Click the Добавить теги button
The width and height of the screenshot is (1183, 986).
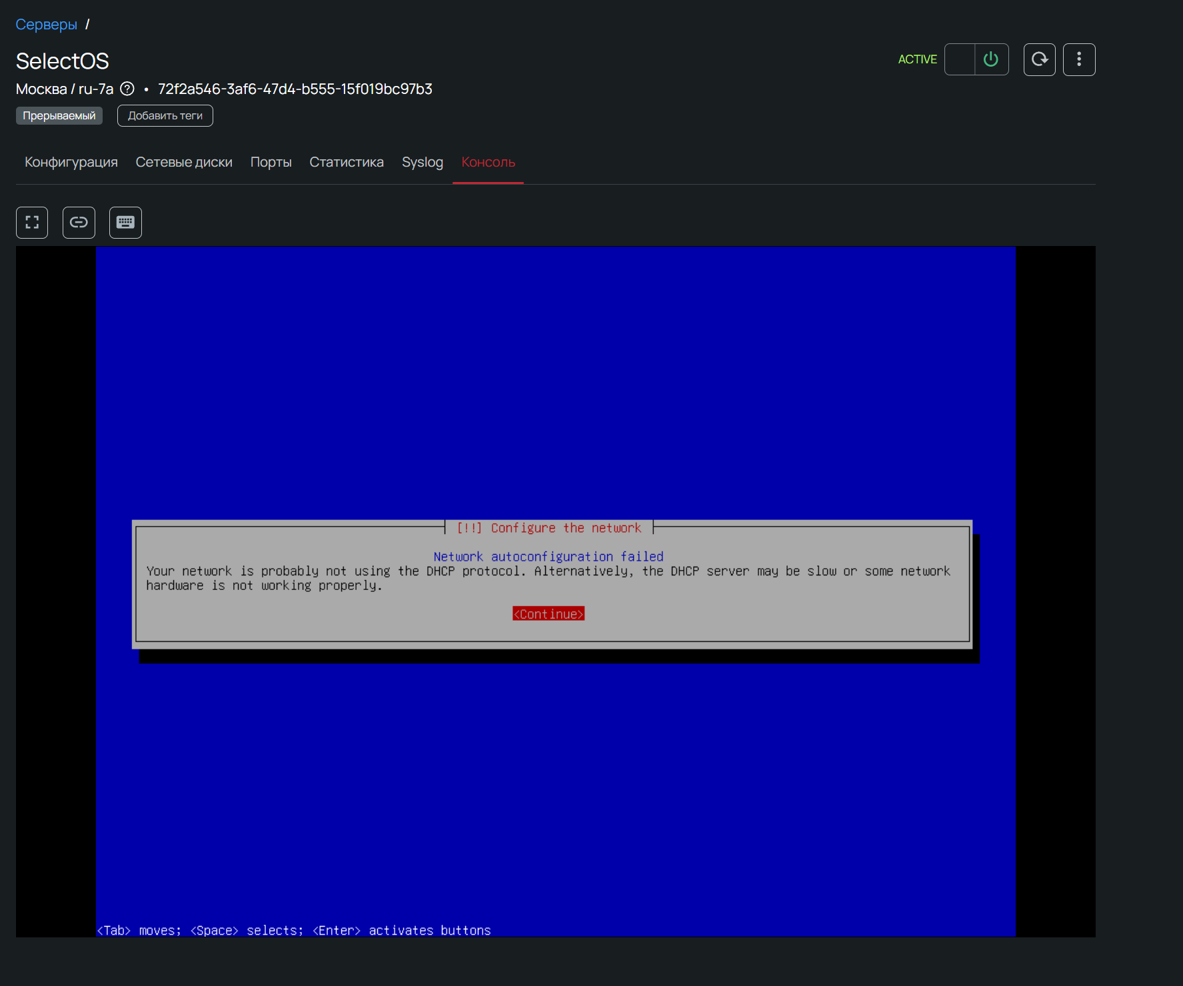pos(165,116)
